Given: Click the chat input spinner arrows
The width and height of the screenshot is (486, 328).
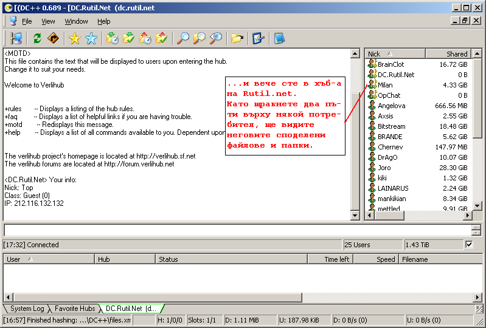Looking at the screenshot, I should tap(476, 230).
